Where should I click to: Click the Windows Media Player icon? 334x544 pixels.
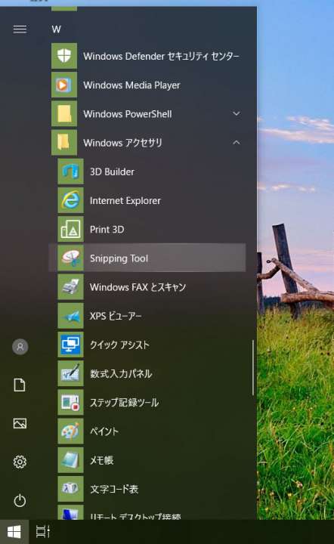(x=64, y=85)
